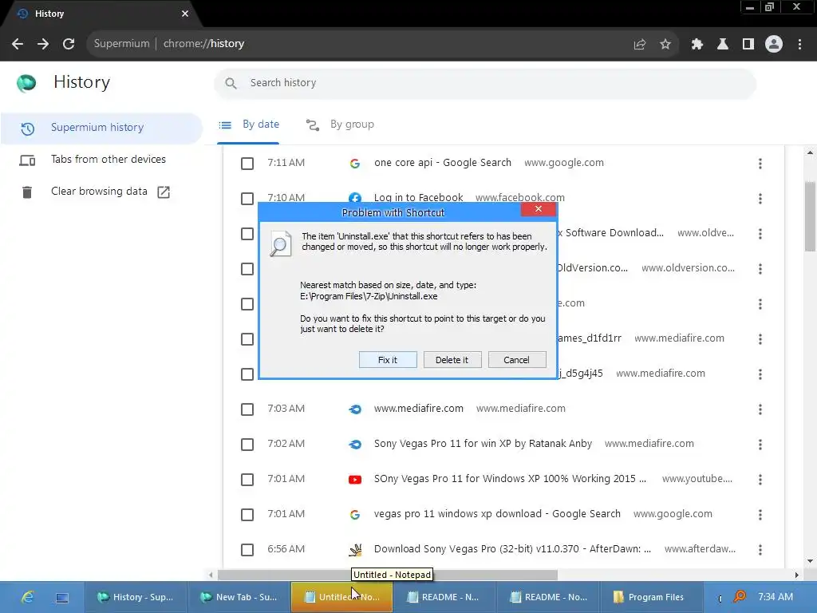Viewport: 817px width, 613px height.
Task: Open more actions for the j_d5g4j45 mediafire entry
Action: (x=760, y=374)
